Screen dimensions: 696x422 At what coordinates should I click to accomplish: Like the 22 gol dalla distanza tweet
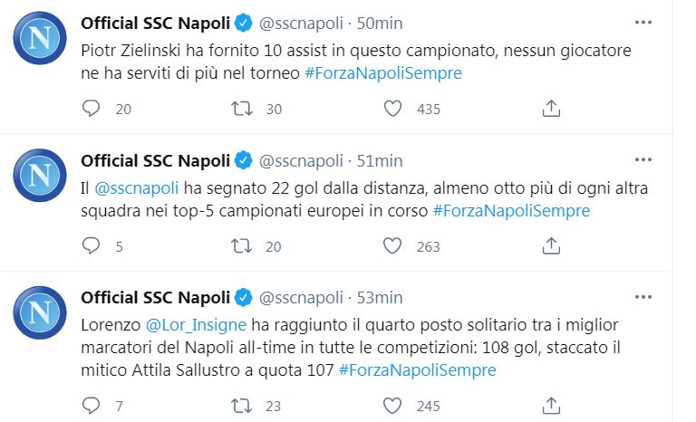click(x=392, y=245)
